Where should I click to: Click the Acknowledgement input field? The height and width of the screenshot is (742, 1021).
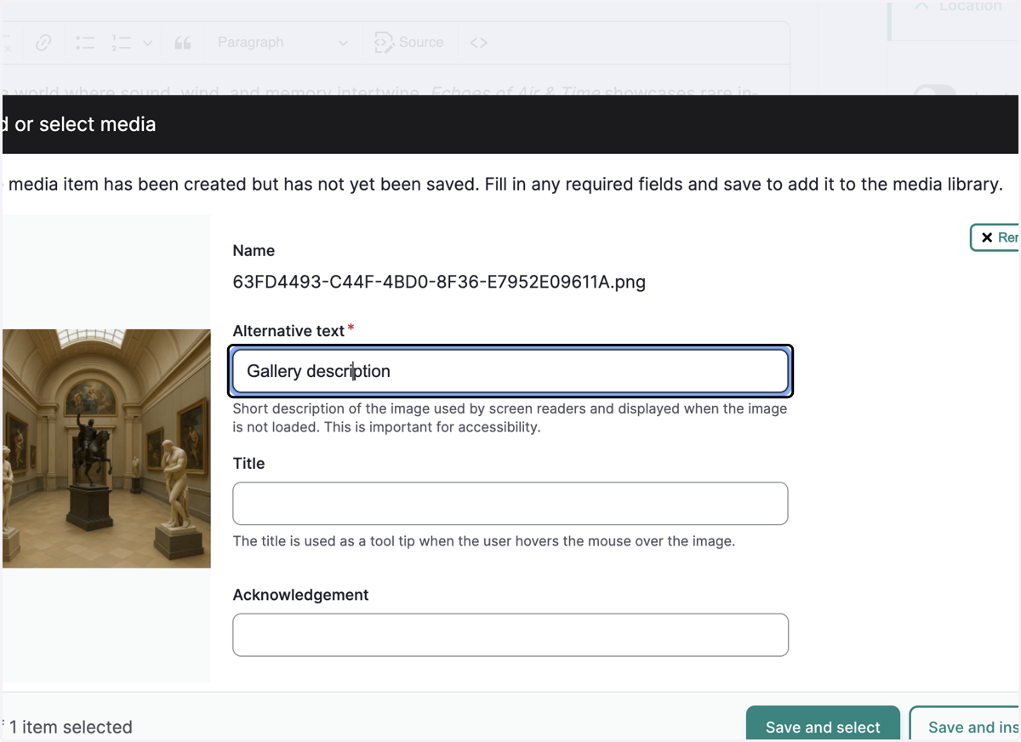[510, 635]
